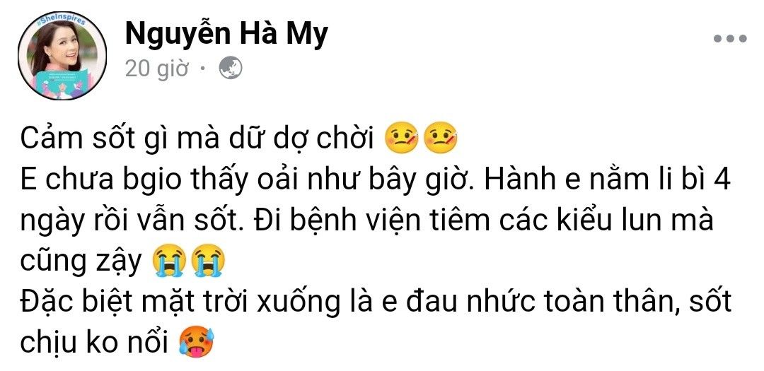Open the Nguyễn Hà My profile name link
The height and width of the screenshot is (371, 764).
[226, 35]
